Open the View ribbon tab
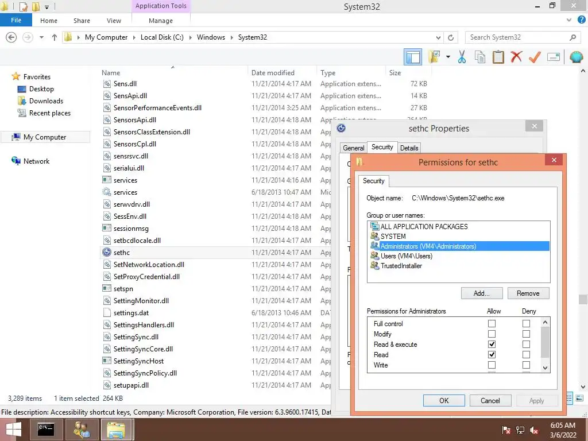The width and height of the screenshot is (588, 441). [114, 21]
